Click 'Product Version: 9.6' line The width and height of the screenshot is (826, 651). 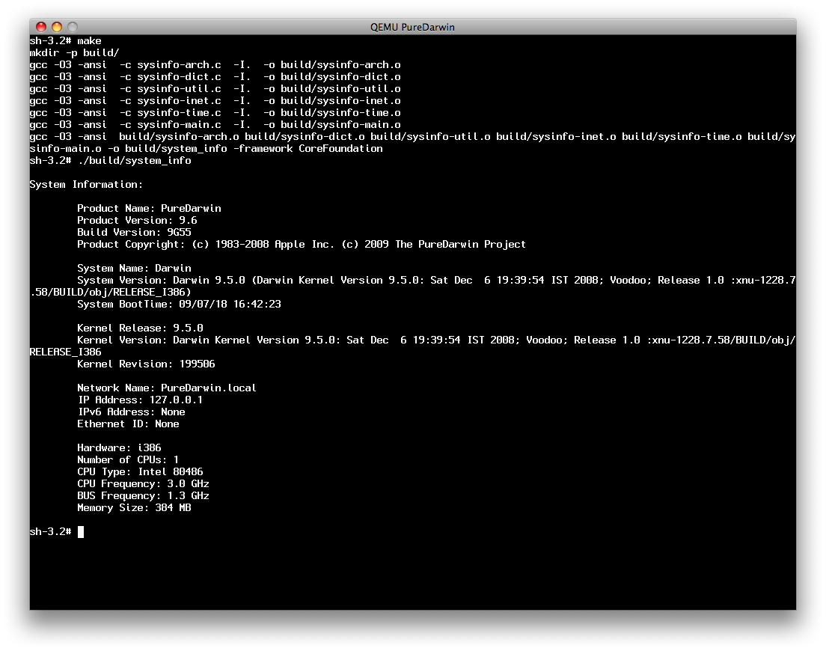tap(137, 221)
